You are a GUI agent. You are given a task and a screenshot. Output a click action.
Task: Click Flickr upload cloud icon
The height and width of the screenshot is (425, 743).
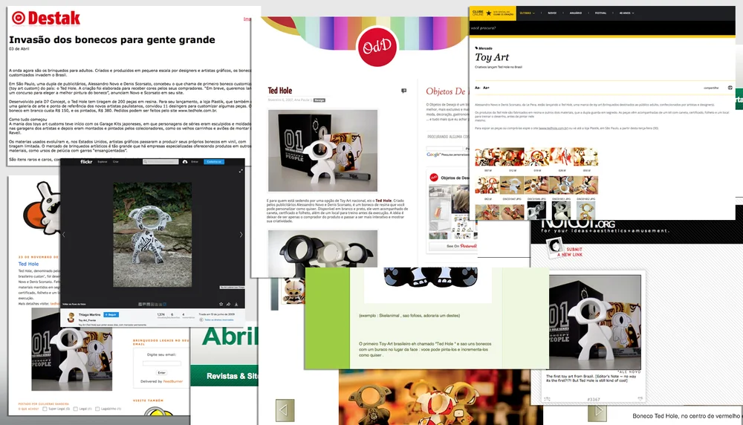click(185, 161)
